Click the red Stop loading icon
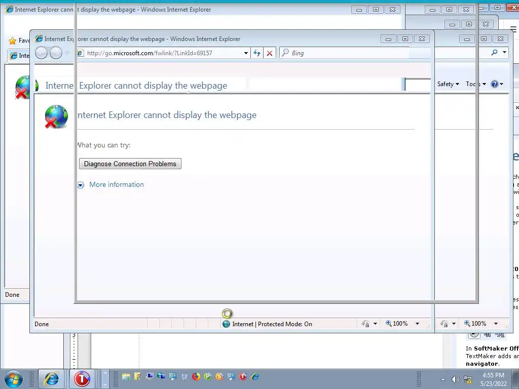 [270, 53]
